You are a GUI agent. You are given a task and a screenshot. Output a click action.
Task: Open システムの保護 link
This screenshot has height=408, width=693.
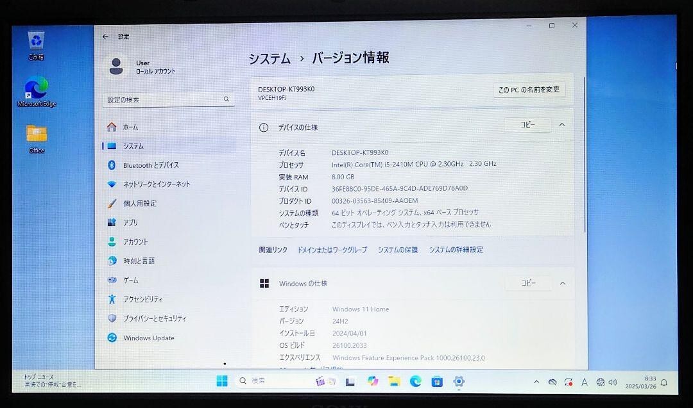398,250
